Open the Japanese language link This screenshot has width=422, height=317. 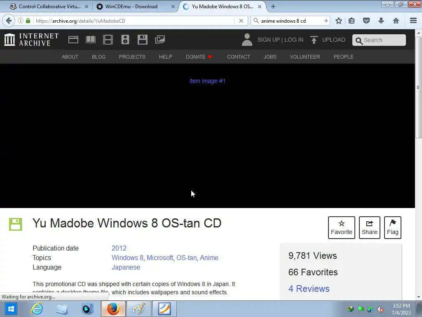click(126, 267)
